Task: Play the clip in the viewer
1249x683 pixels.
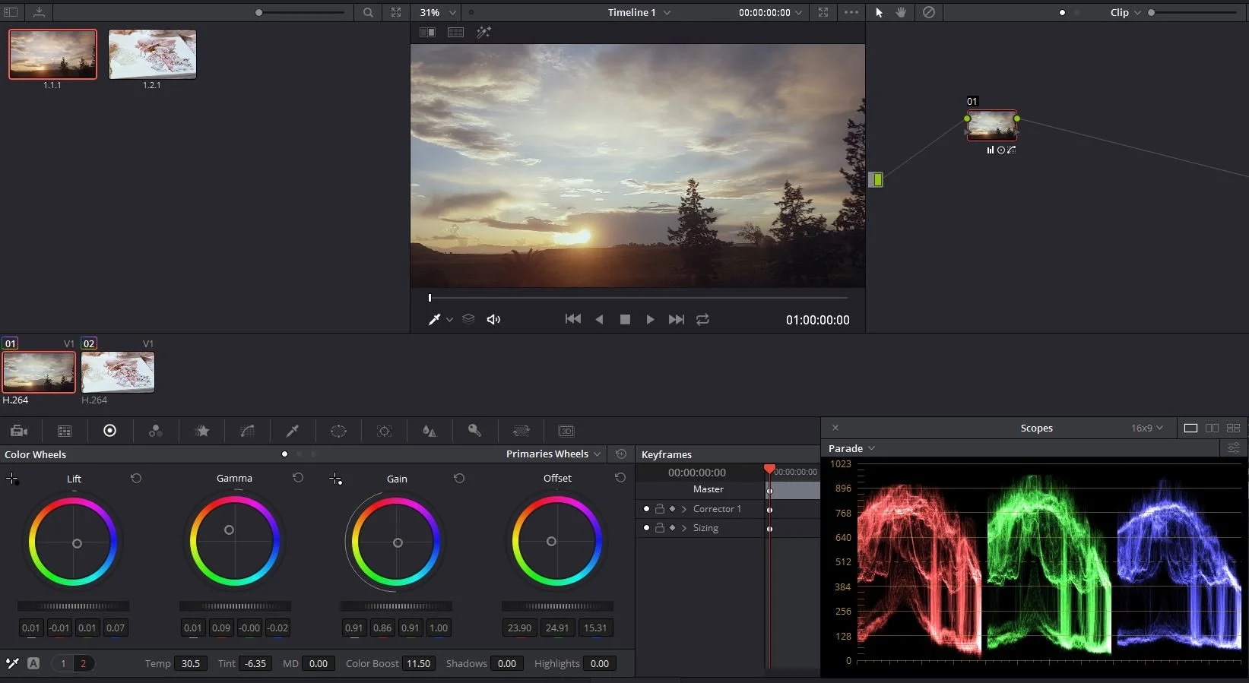Action: point(650,319)
